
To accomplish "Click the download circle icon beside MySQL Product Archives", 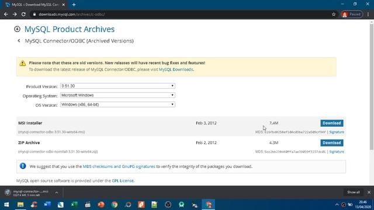I will pyautogui.click(x=17, y=29).
